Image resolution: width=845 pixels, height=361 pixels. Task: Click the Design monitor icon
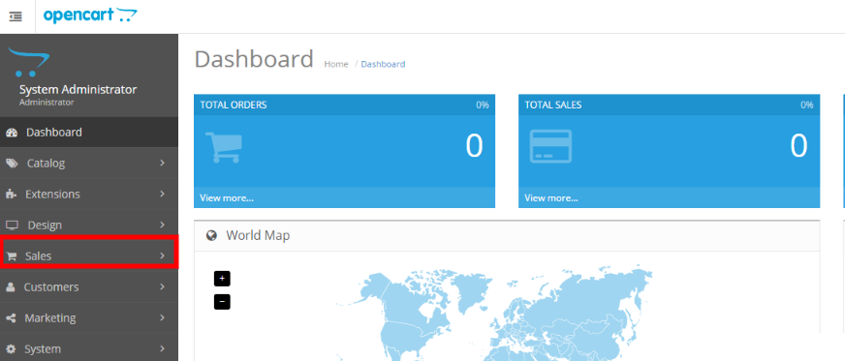(x=12, y=225)
